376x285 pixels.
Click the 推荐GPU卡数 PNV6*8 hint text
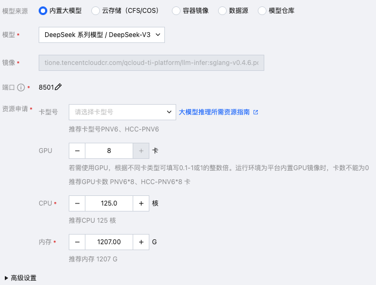[129, 182]
